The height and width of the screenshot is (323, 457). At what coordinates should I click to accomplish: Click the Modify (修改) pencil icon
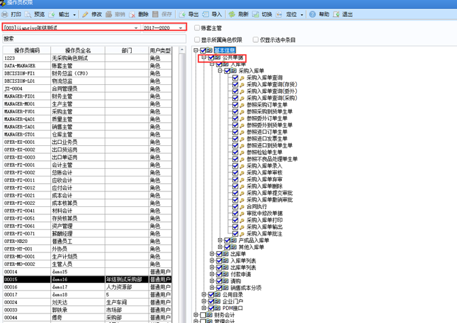click(x=85, y=14)
